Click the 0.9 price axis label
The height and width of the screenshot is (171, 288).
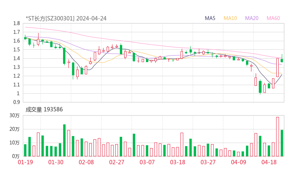16,102
